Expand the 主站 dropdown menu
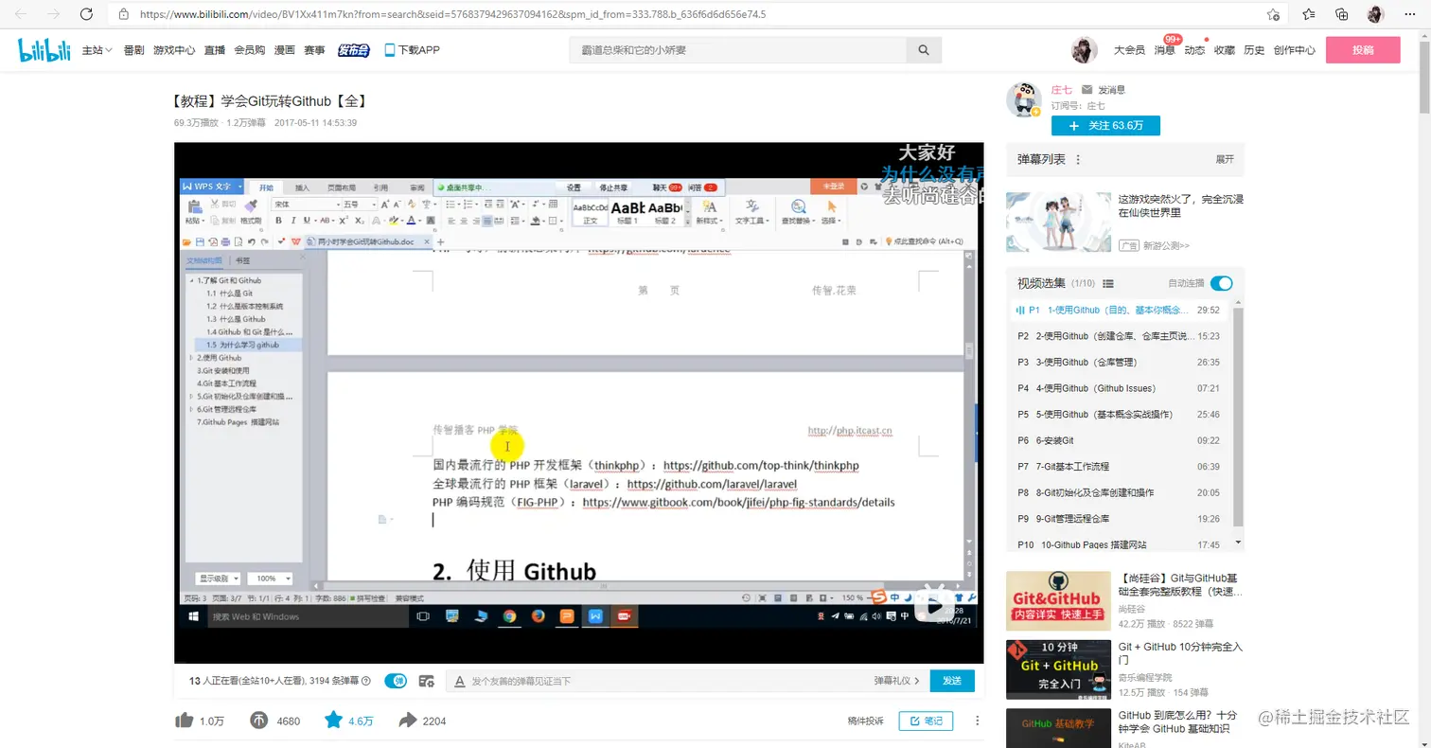The width and height of the screenshot is (1431, 748). pyautogui.click(x=97, y=50)
